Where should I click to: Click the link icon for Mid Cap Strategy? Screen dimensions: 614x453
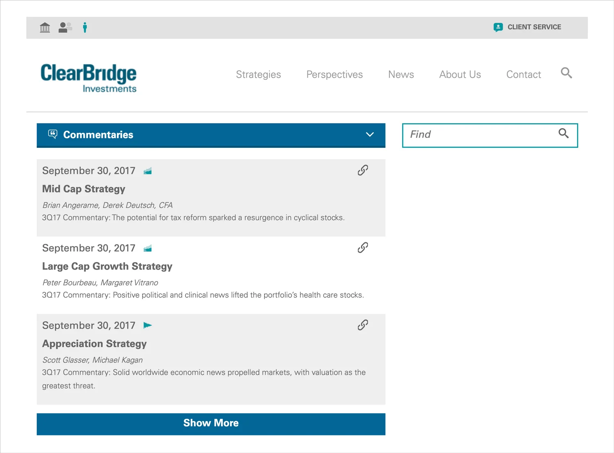[x=363, y=170]
